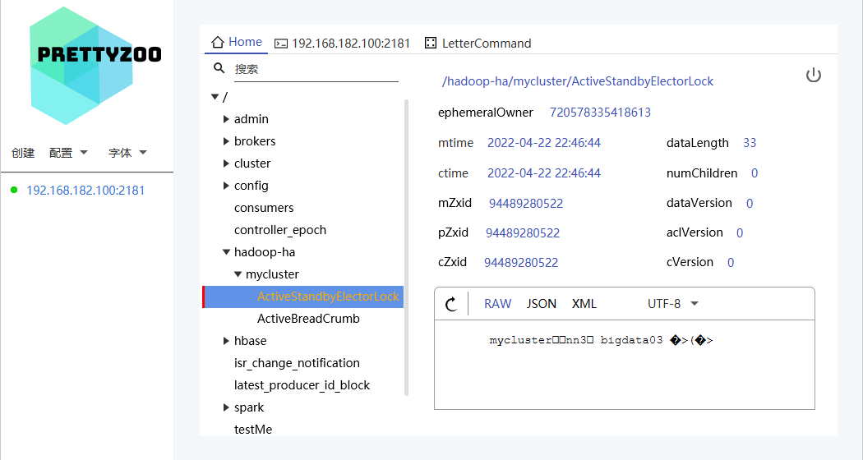The height and width of the screenshot is (460, 863).
Task: Select the admin tree node label
Action: tap(251, 119)
